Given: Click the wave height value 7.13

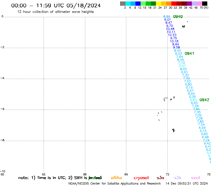Looking at the screenshot, I should coord(182,63).
